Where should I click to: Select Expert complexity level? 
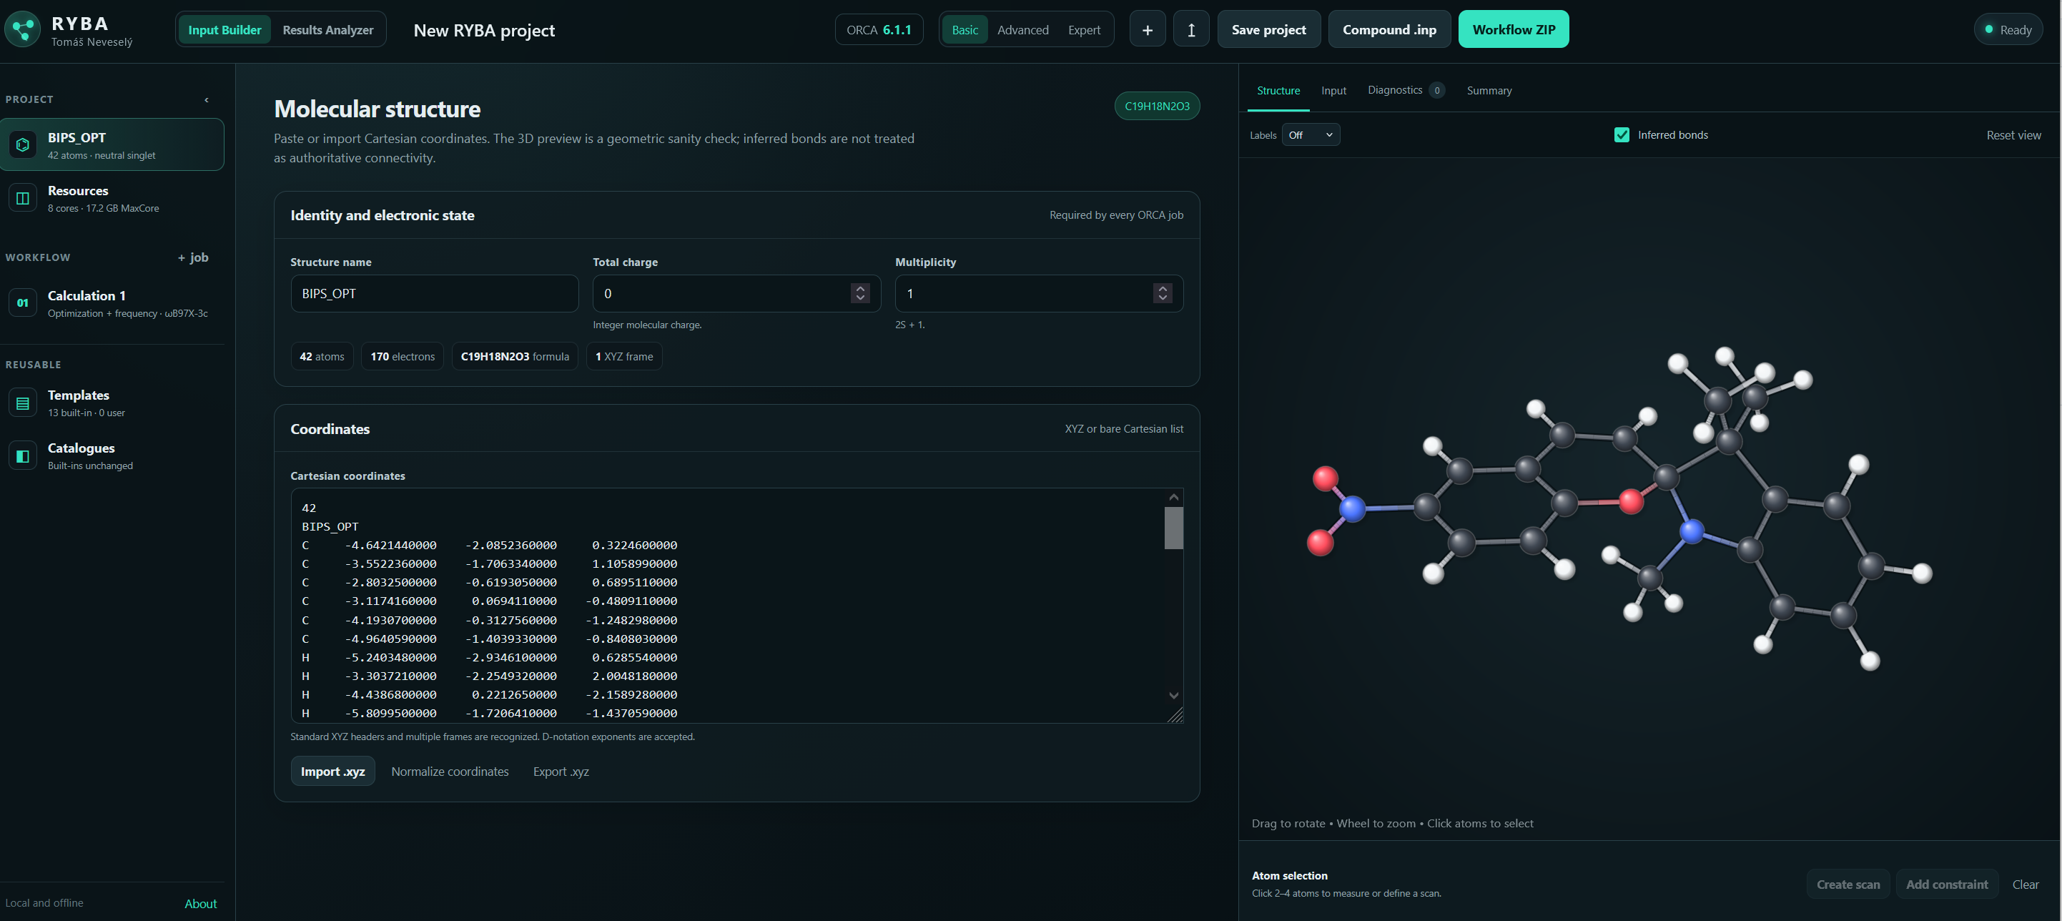click(1084, 29)
